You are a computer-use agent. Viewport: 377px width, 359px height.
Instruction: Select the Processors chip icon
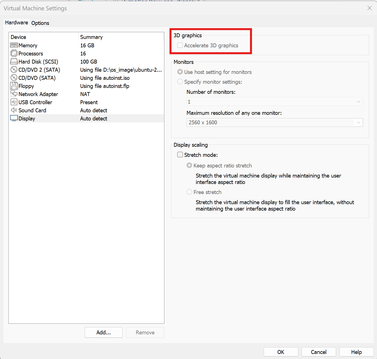14,53
